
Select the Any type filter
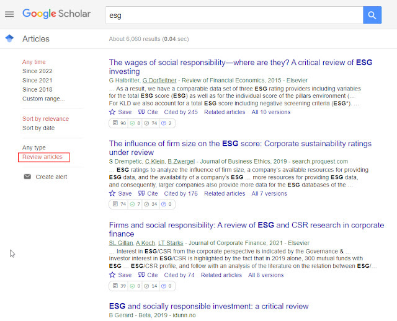tap(34, 147)
